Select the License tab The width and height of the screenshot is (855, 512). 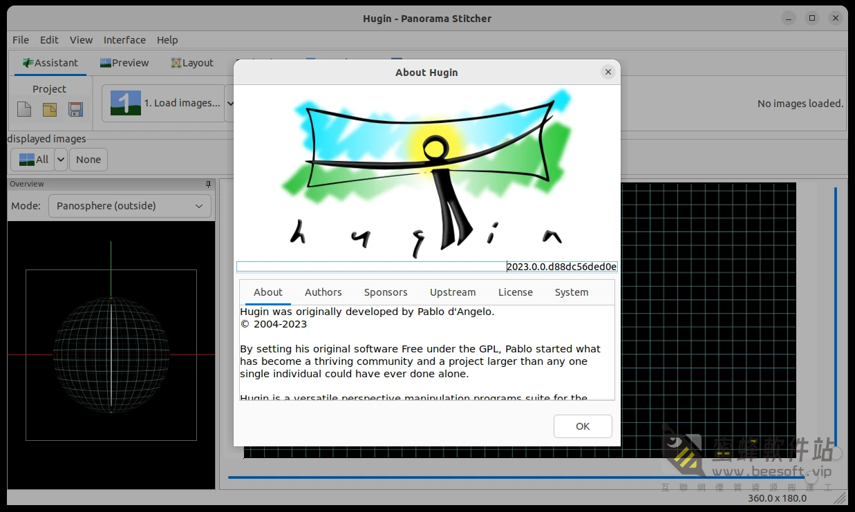[516, 292]
